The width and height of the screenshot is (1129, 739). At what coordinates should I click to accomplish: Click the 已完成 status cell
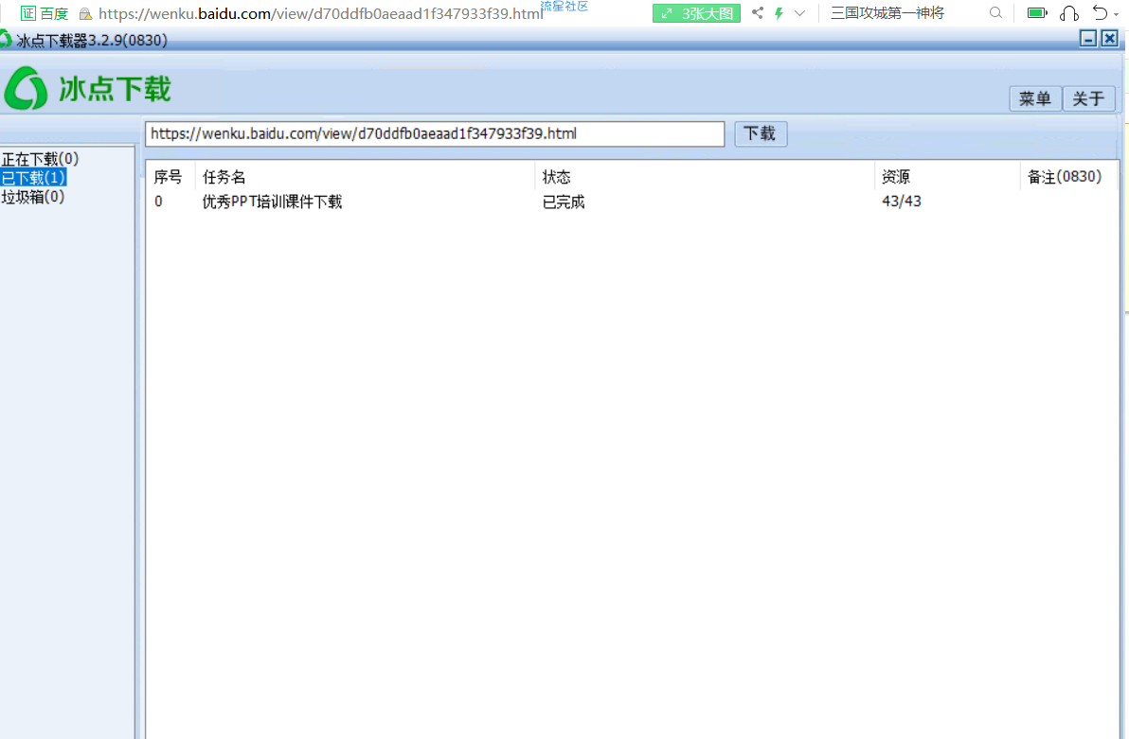point(563,202)
